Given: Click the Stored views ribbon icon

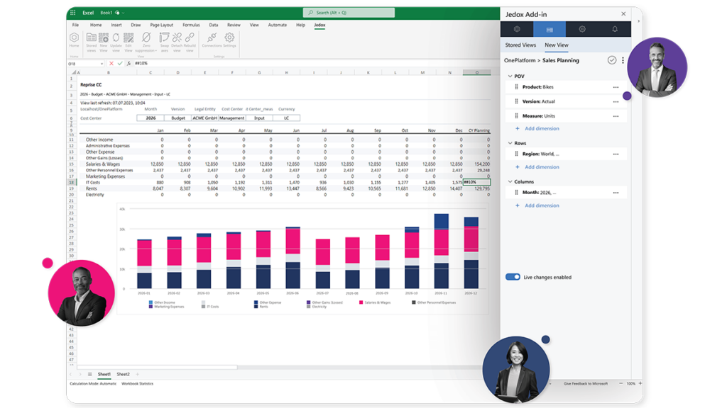Looking at the screenshot, I should pos(91,40).
